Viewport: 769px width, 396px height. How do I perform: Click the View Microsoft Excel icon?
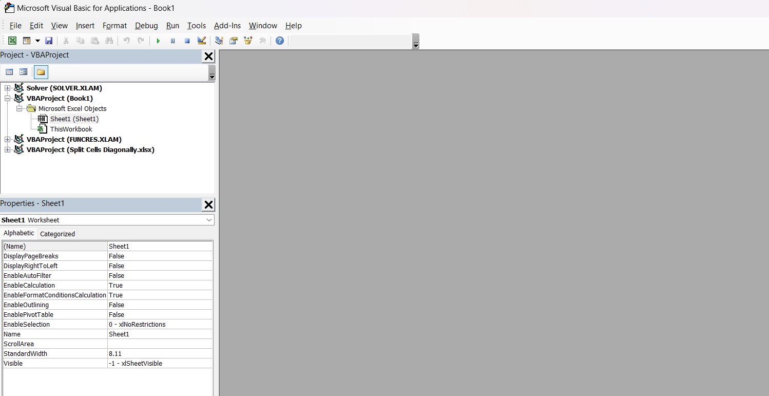point(12,41)
